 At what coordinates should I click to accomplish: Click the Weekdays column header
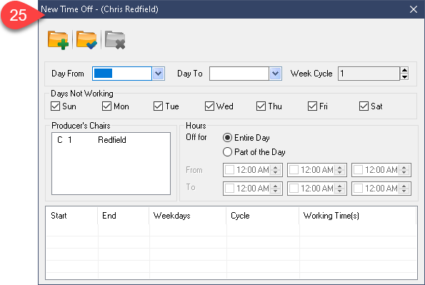point(188,216)
